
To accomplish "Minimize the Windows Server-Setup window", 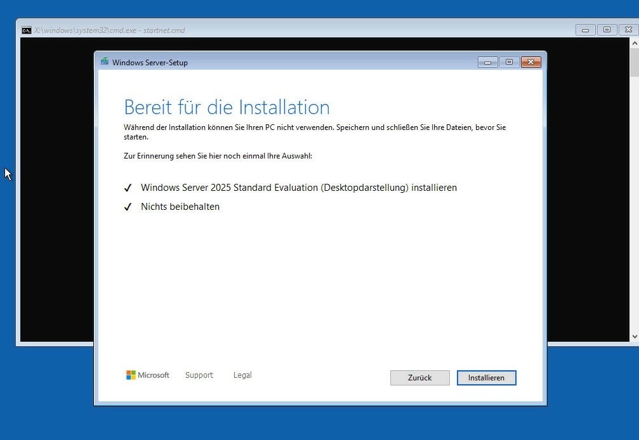I will (x=488, y=62).
